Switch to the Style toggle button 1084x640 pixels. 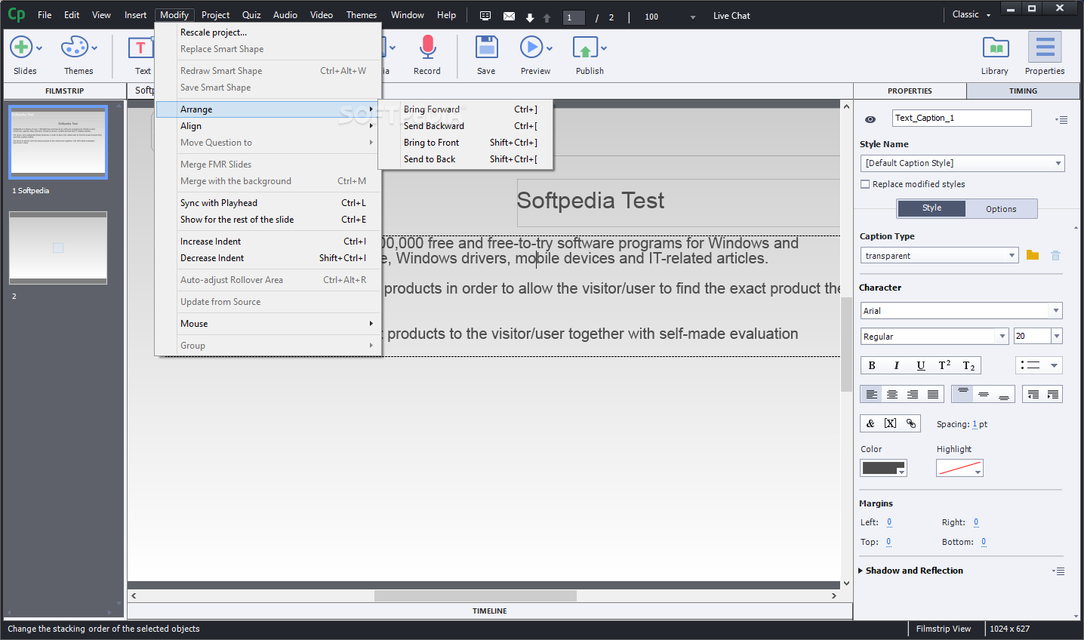pyautogui.click(x=932, y=208)
